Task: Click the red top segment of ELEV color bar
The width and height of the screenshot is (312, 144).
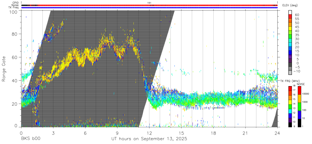Action: (290, 17)
